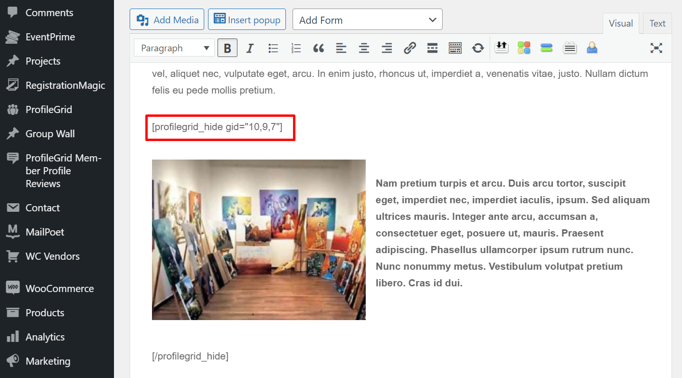Click the refresh arrows shortcode icon

coord(478,48)
